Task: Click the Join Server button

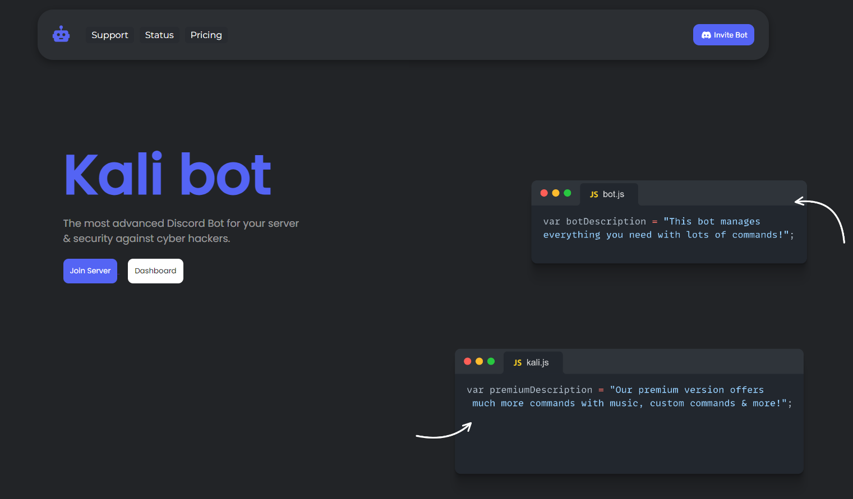Action: (90, 271)
